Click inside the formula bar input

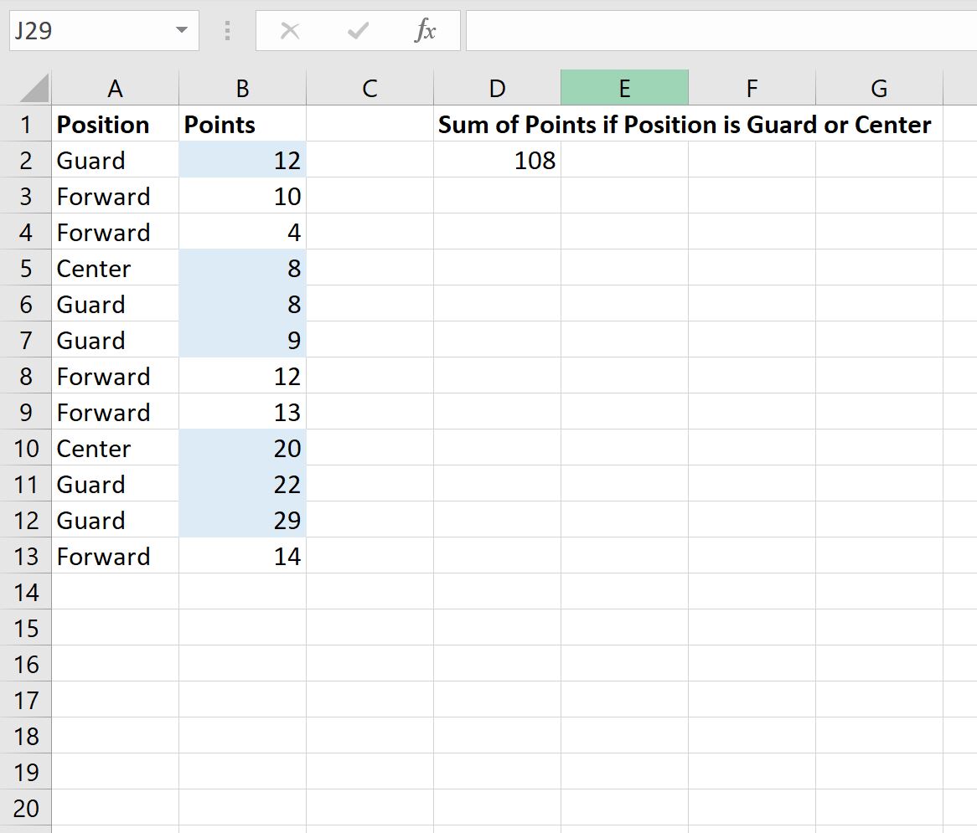pyautogui.click(x=721, y=30)
